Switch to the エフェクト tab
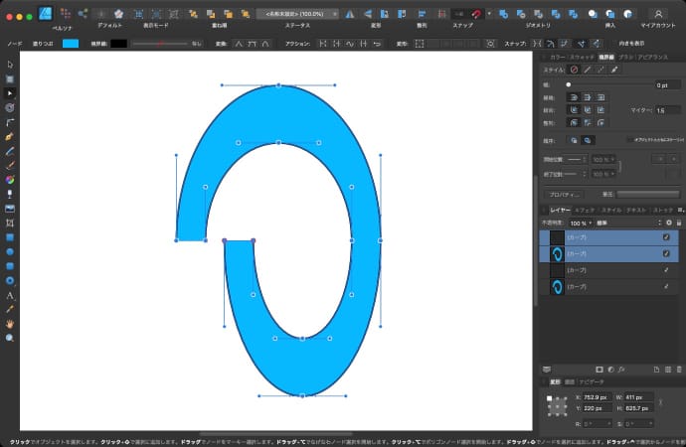The height and width of the screenshot is (447, 686). tap(585, 211)
